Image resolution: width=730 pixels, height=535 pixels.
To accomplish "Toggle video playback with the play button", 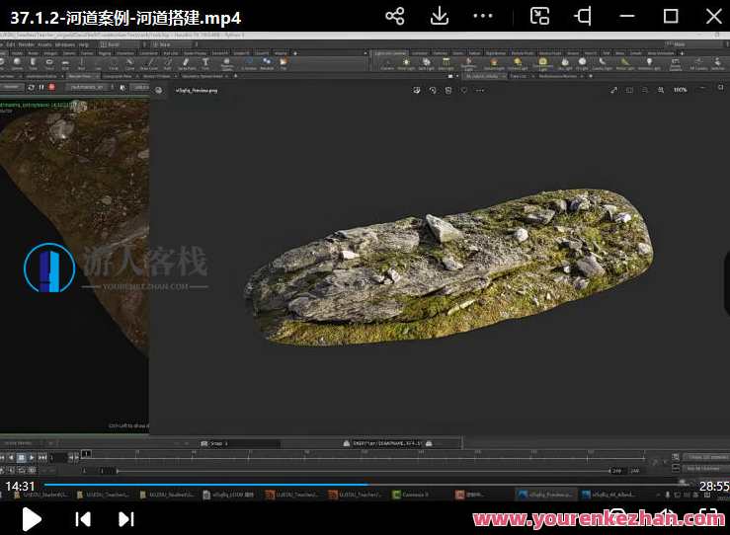I will [x=32, y=518].
